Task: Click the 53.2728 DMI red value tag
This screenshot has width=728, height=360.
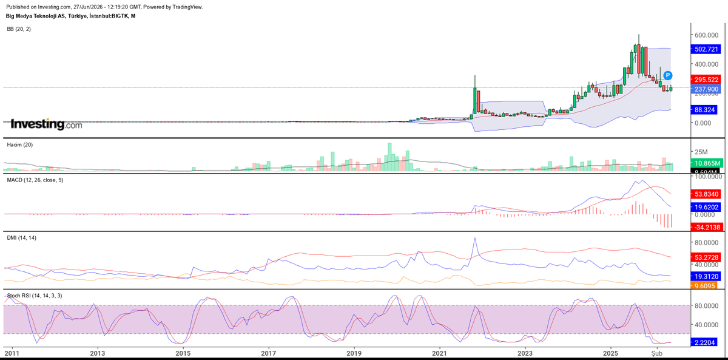Action: pyautogui.click(x=706, y=257)
